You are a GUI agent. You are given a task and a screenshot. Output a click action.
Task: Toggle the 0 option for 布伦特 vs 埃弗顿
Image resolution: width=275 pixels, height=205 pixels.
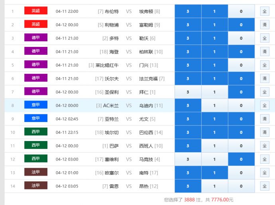(241, 11)
